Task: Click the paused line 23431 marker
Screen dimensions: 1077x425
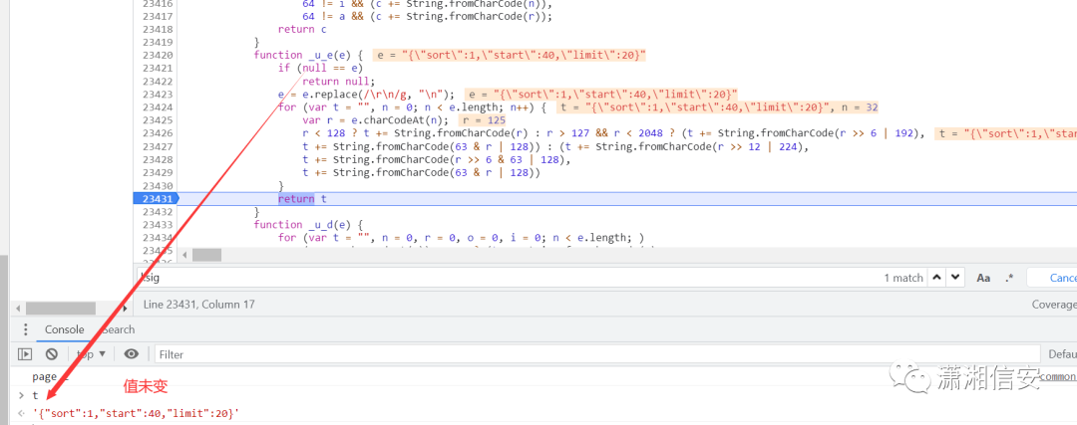Action: click(x=158, y=199)
